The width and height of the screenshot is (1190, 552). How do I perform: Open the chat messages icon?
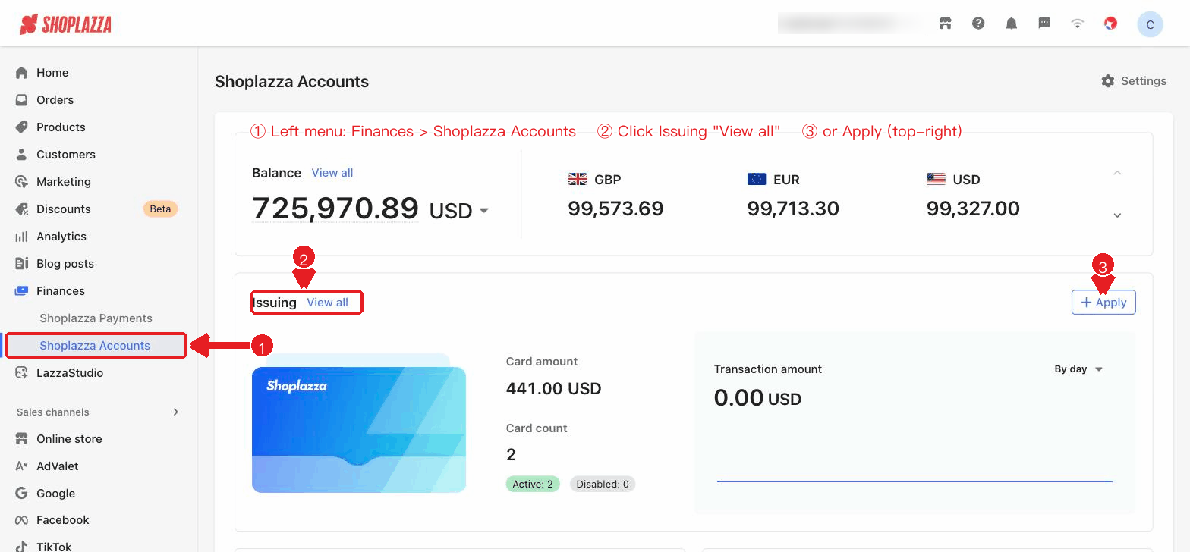[1044, 24]
